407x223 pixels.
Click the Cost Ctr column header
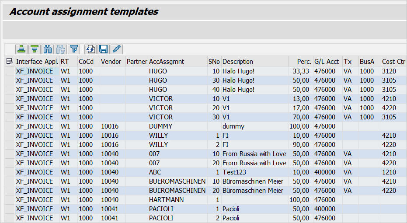(x=393, y=62)
